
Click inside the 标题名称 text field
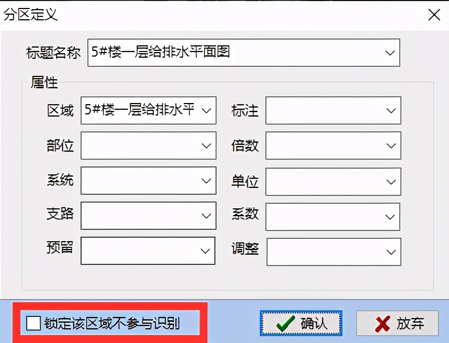pyautogui.click(x=235, y=53)
